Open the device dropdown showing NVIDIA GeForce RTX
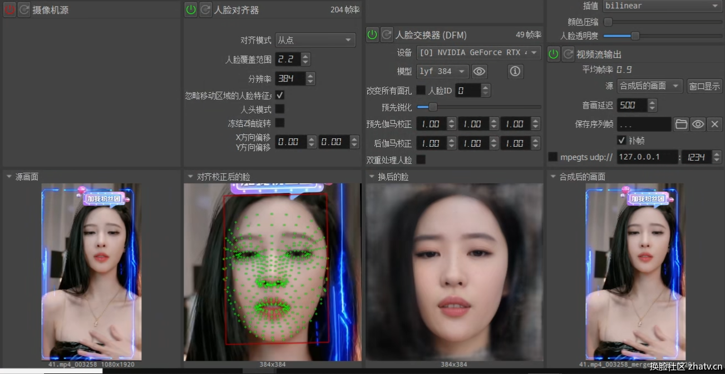This screenshot has height=374, width=725. 479,53
